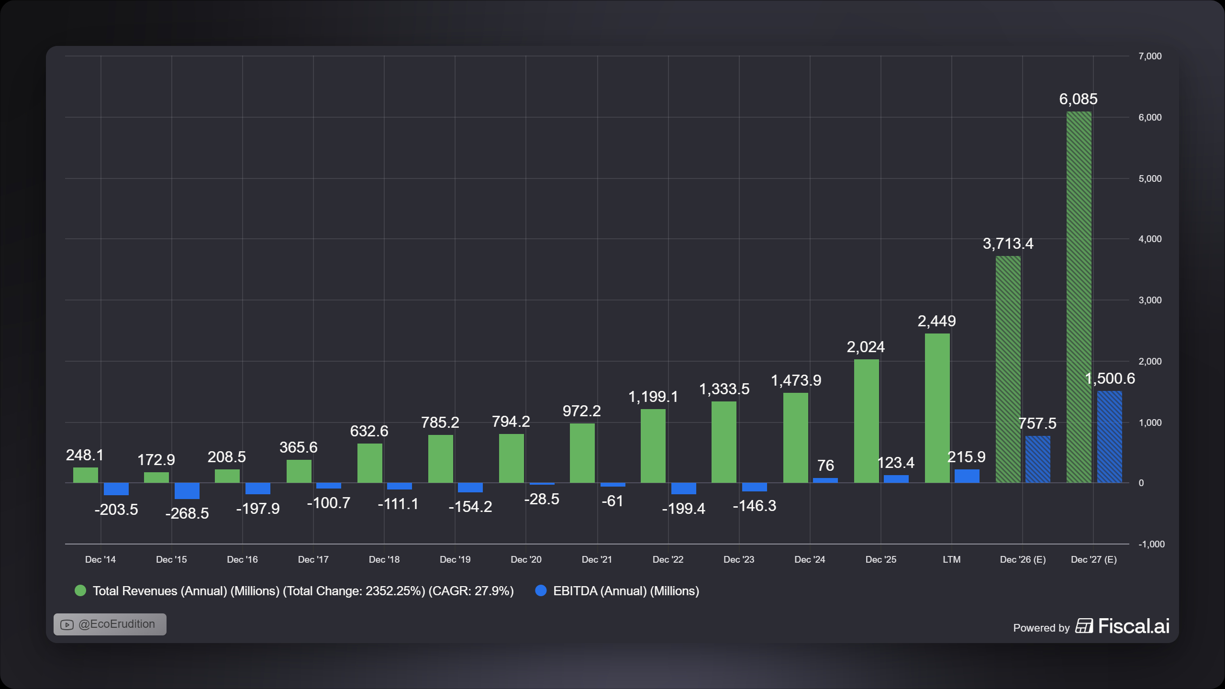Screen dimensions: 1225x689
Task: Click the "4,000" y-axis label
Action: 1150,239
